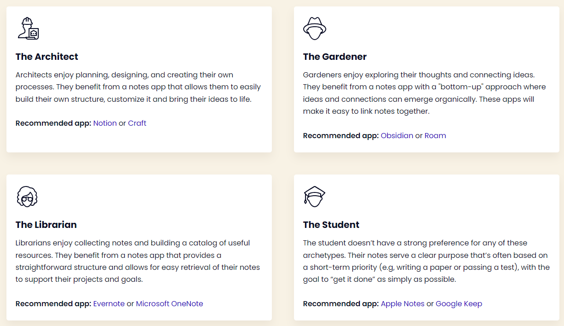
Task: Click the Librarian glasses icon
Action: coord(27,197)
